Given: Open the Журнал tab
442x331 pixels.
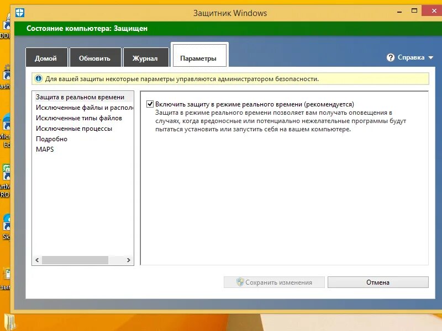Looking at the screenshot, I should tap(145, 57).
